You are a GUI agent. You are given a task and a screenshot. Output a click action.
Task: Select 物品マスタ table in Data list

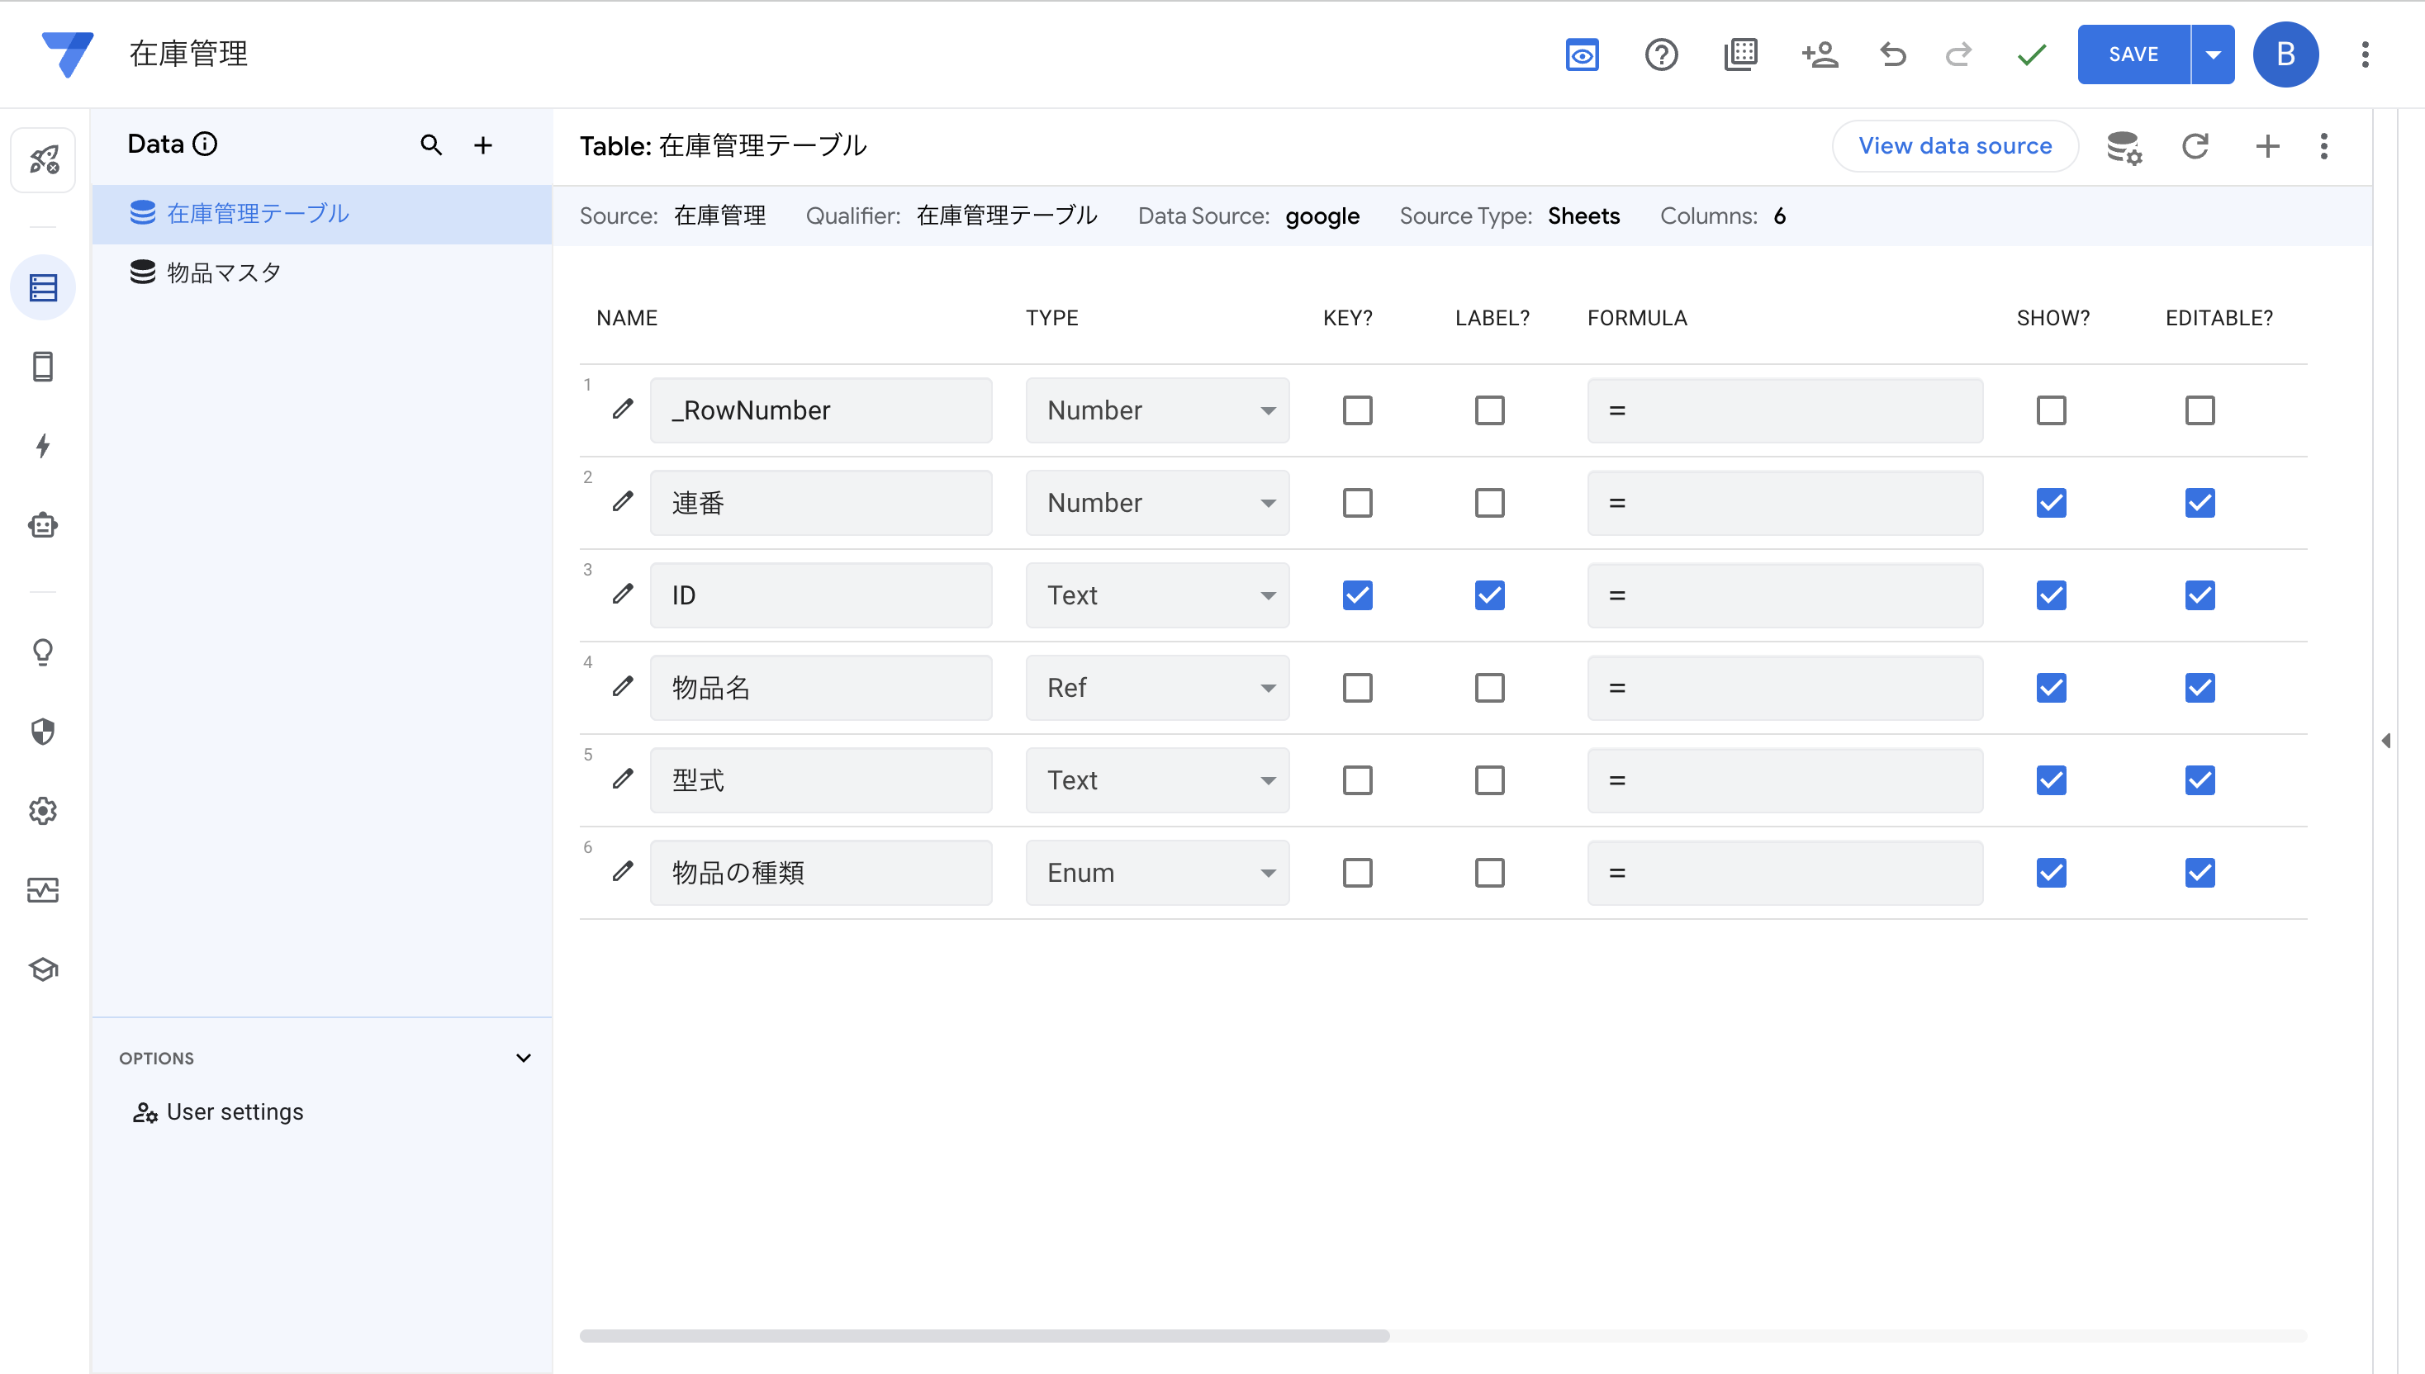pos(224,272)
